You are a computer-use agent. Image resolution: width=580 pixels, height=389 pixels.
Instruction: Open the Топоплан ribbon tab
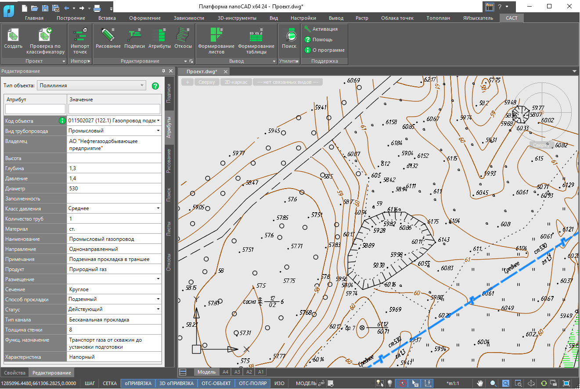click(x=438, y=18)
